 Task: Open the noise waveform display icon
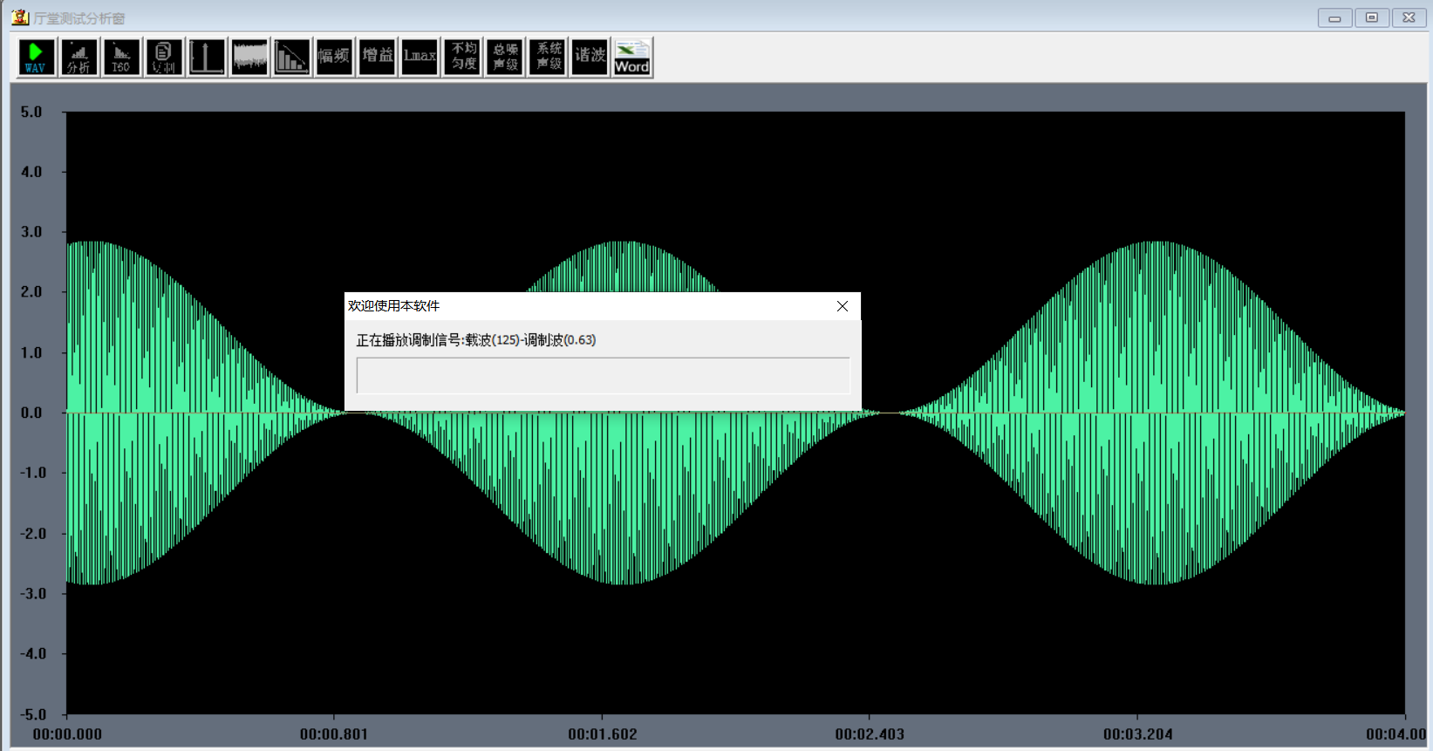pyautogui.click(x=249, y=58)
